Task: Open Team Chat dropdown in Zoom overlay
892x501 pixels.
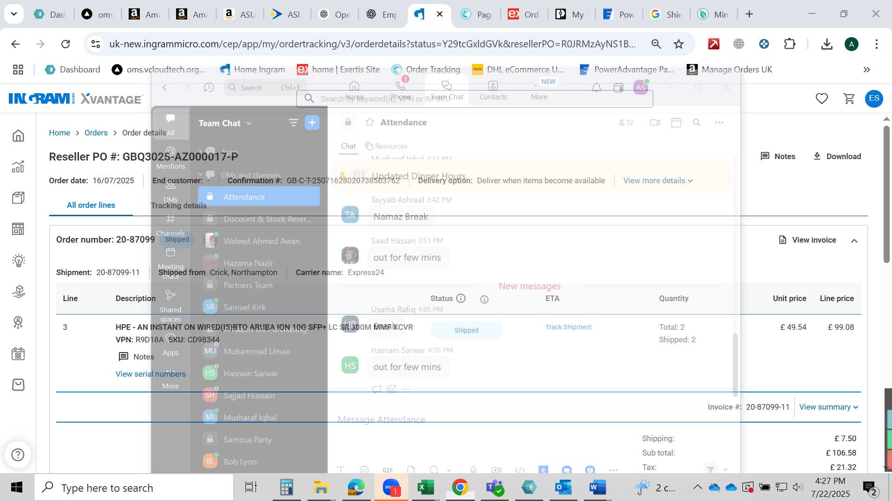Action: pyautogui.click(x=225, y=123)
